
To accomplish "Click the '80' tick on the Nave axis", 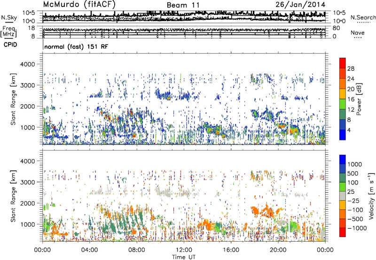I will (336, 28).
